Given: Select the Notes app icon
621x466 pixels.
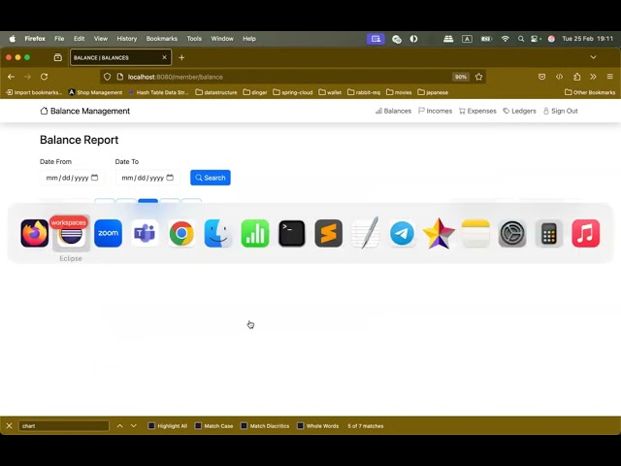Looking at the screenshot, I should click(x=475, y=233).
